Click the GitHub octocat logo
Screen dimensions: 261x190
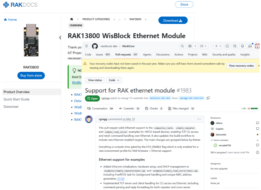tap(95, 46)
